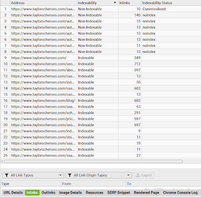The width and height of the screenshot is (201, 197).
Task: Click the 140 inlinks value in row 2
Action: (x=137, y=15)
